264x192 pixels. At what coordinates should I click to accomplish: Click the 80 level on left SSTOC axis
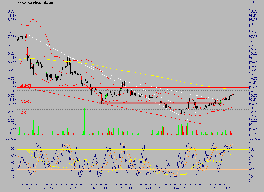[13, 148]
